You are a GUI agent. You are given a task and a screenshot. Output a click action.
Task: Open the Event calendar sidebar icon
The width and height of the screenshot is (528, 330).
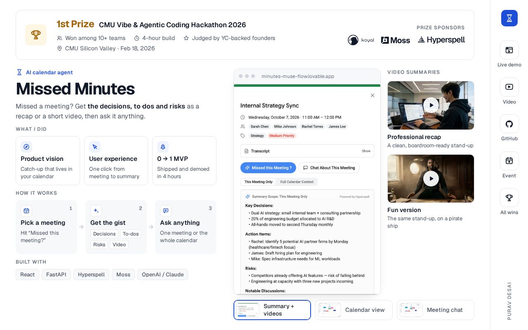coord(509,161)
